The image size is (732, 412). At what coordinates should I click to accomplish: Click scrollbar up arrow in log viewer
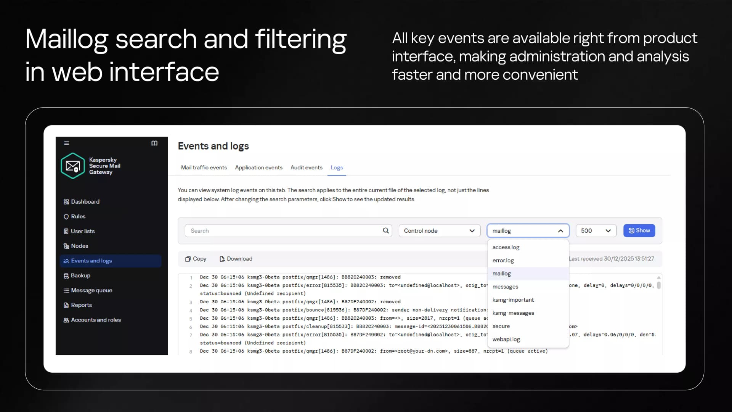658,277
